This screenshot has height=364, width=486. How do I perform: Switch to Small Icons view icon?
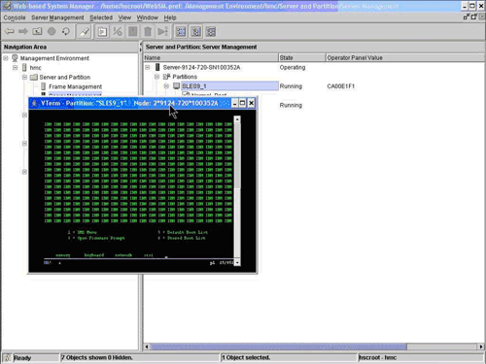click(195, 32)
